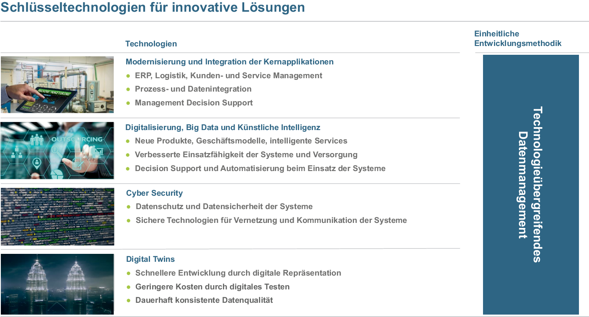This screenshot has height=317, width=589.
Task: Click the machine monitoring tablet photo
Action: click(x=57, y=84)
